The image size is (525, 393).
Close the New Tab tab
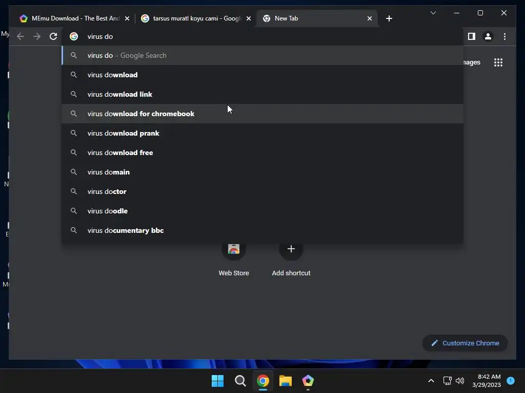[370, 18]
